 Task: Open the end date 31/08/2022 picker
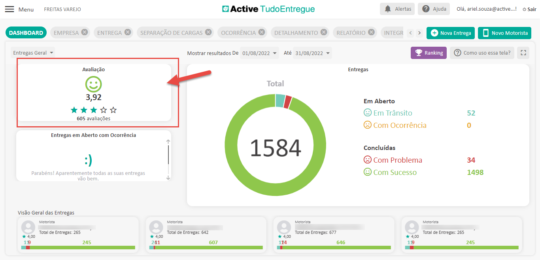[312, 53]
